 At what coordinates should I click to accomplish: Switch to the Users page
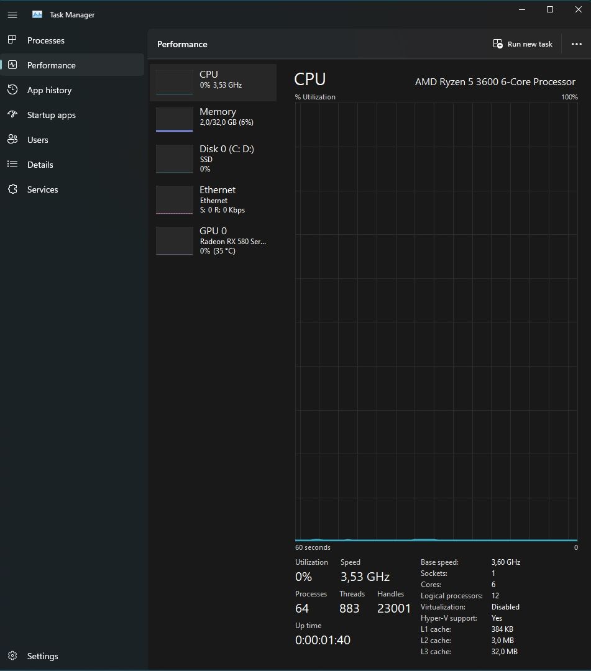coord(38,140)
